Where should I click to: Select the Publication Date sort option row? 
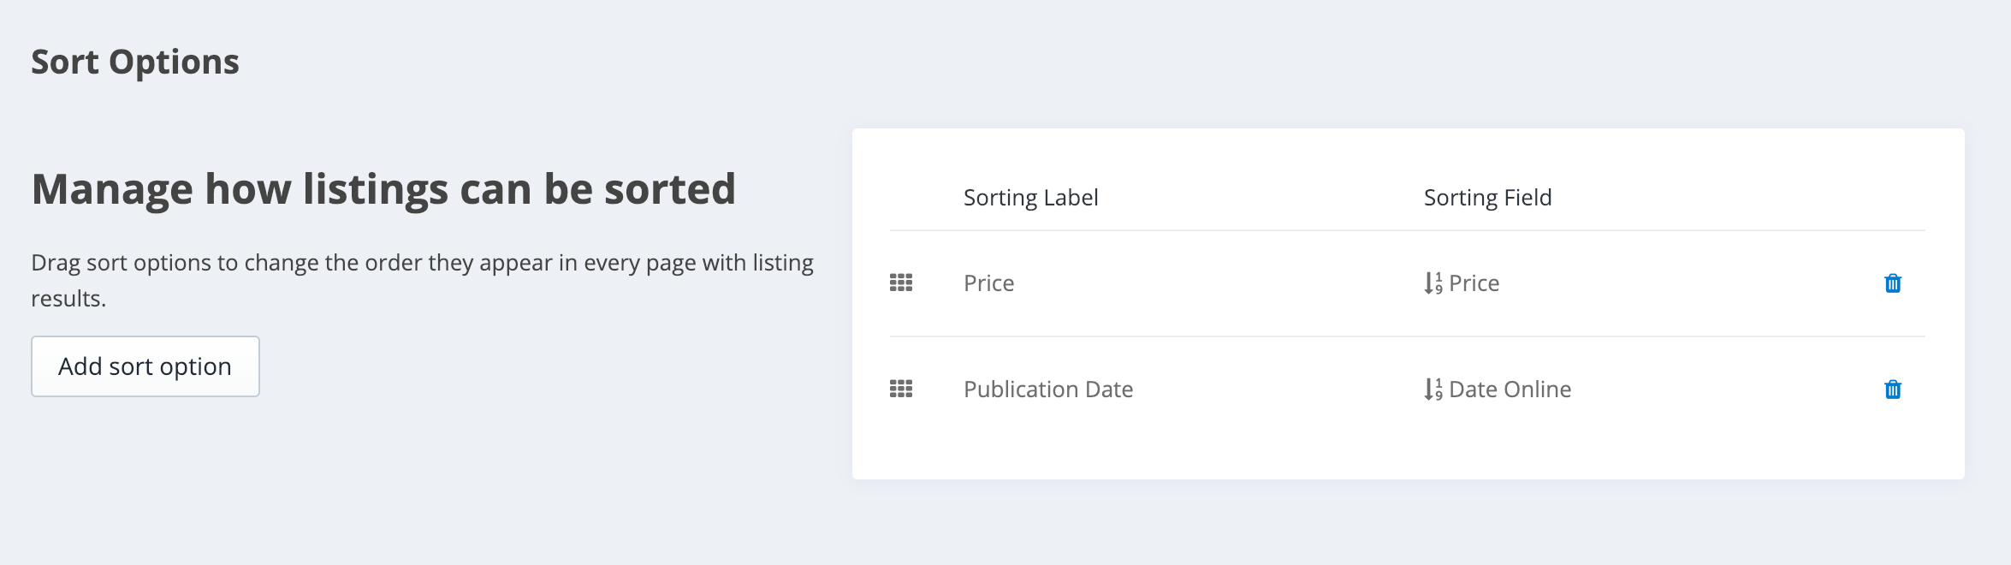tap(1407, 390)
